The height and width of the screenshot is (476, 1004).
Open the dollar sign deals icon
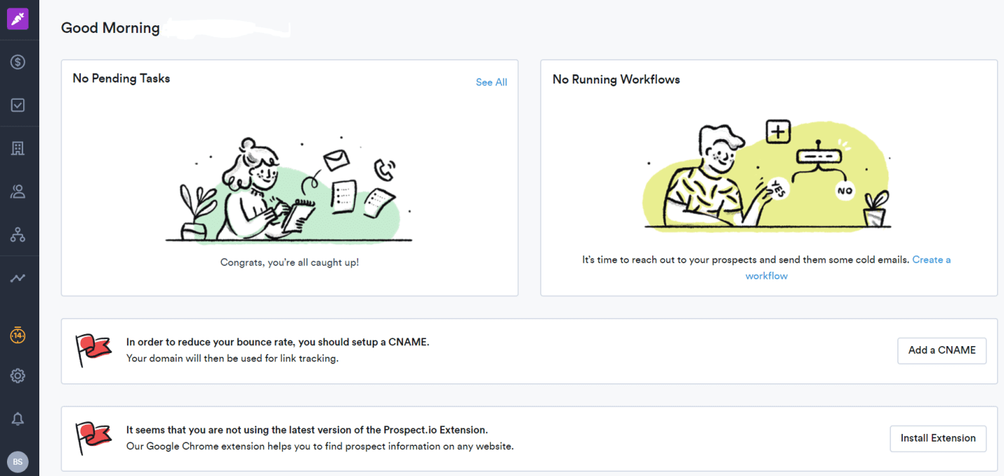18,62
